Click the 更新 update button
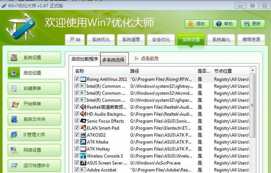Viewport: 271px width, 173px height. (253, 24)
